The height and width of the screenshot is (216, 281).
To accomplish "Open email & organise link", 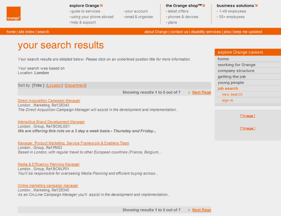I will (139, 17).
